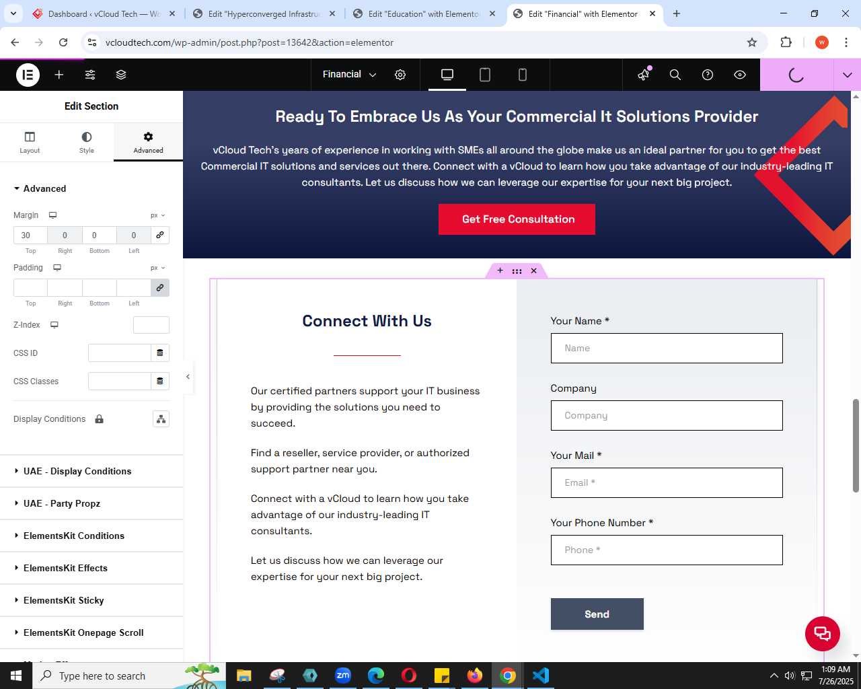Viewport: 861px width, 689px height.
Task: Open CSS ID dynamic tags icon
Action: [x=160, y=353]
